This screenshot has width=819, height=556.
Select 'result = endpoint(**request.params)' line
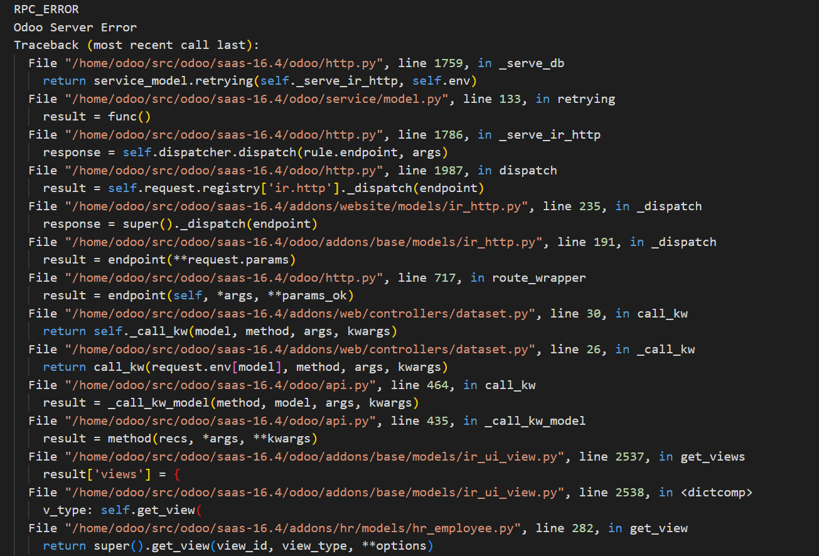point(169,260)
